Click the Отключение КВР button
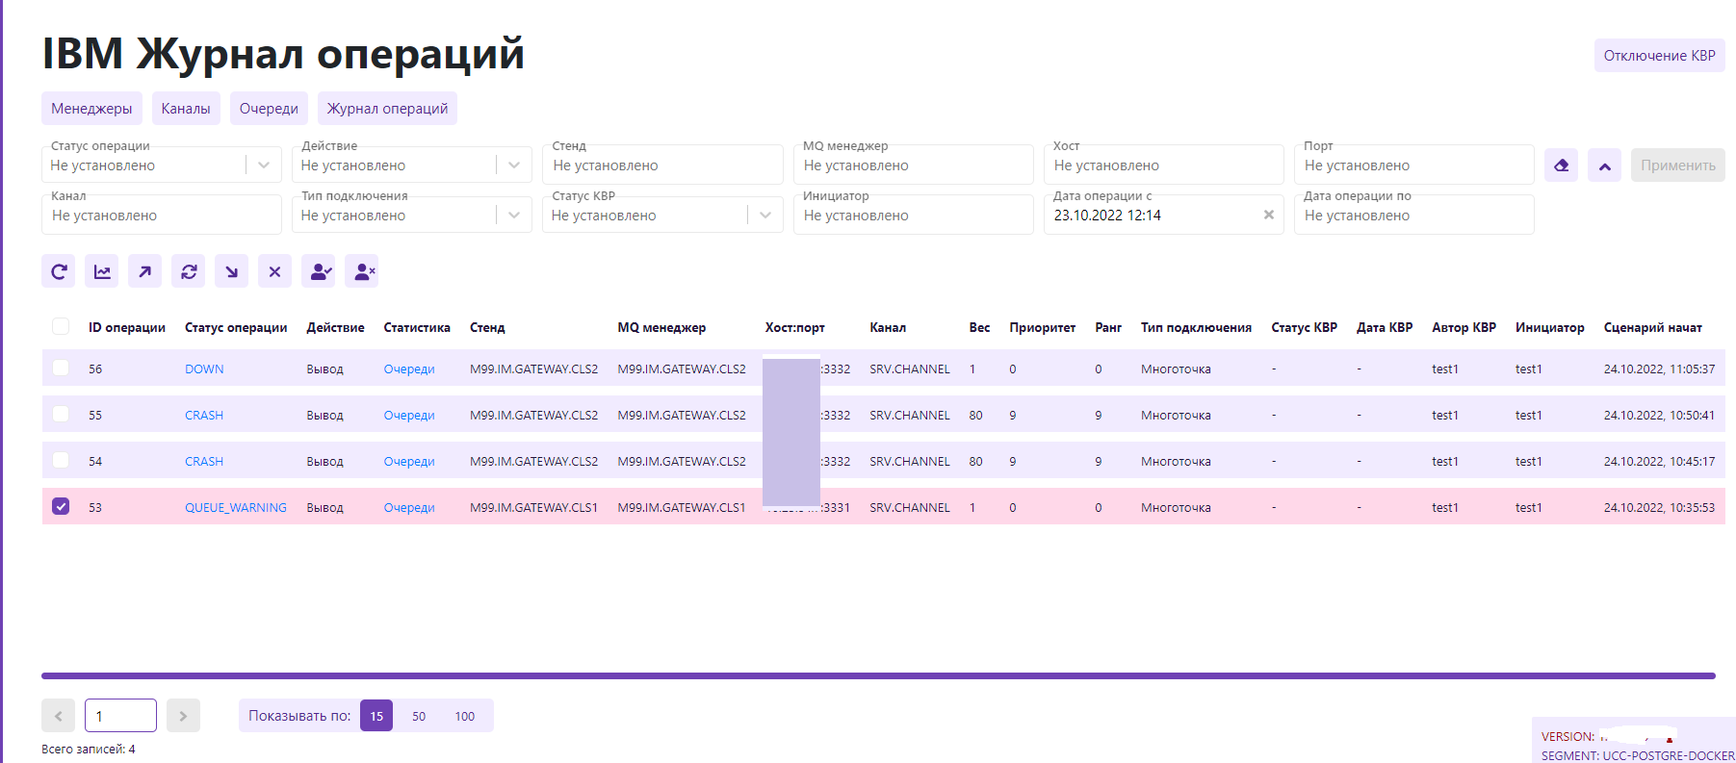 (1659, 56)
